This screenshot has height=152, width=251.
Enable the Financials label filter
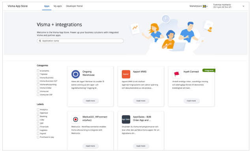pos(38,127)
